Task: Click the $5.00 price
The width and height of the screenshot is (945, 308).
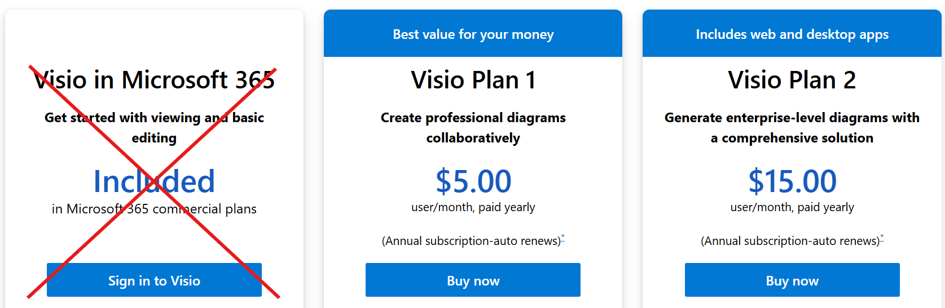Action: 473,181
